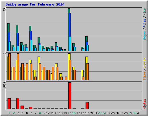Click the red KBytes bar for day 15
Image resolution: width=148 pixels, height=116 pixels.
coord(70,96)
